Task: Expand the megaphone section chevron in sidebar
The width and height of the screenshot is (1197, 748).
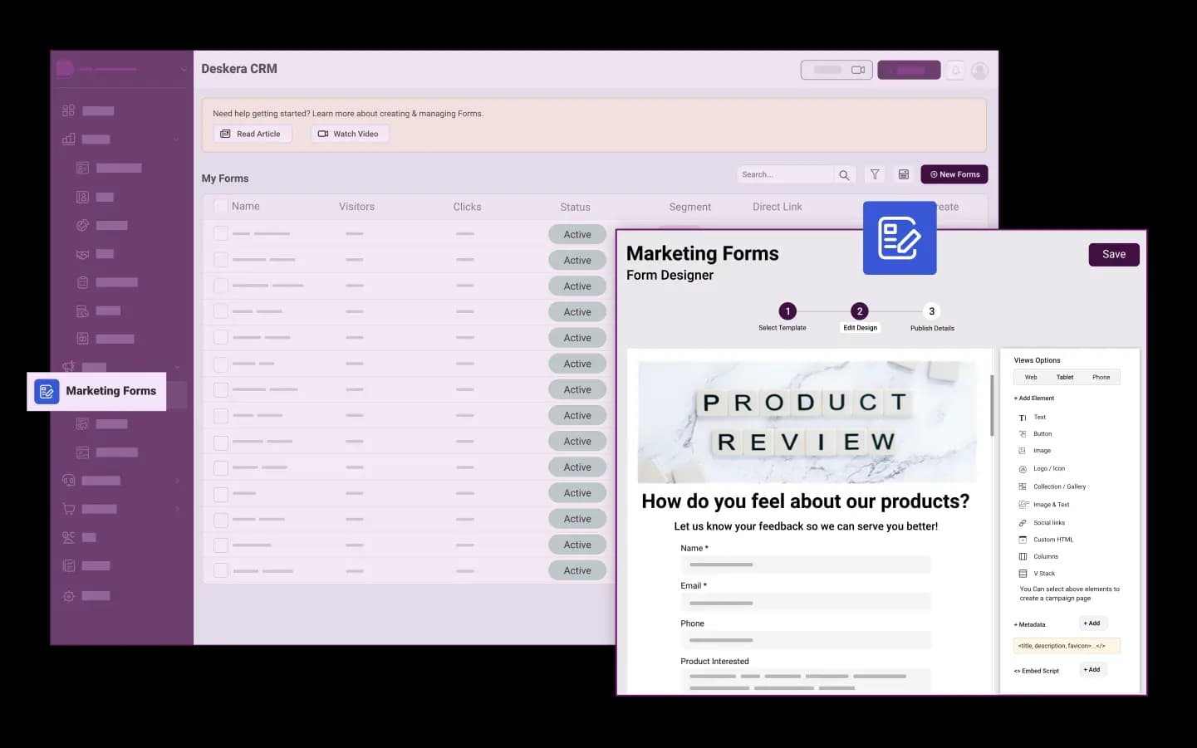Action: click(x=177, y=367)
